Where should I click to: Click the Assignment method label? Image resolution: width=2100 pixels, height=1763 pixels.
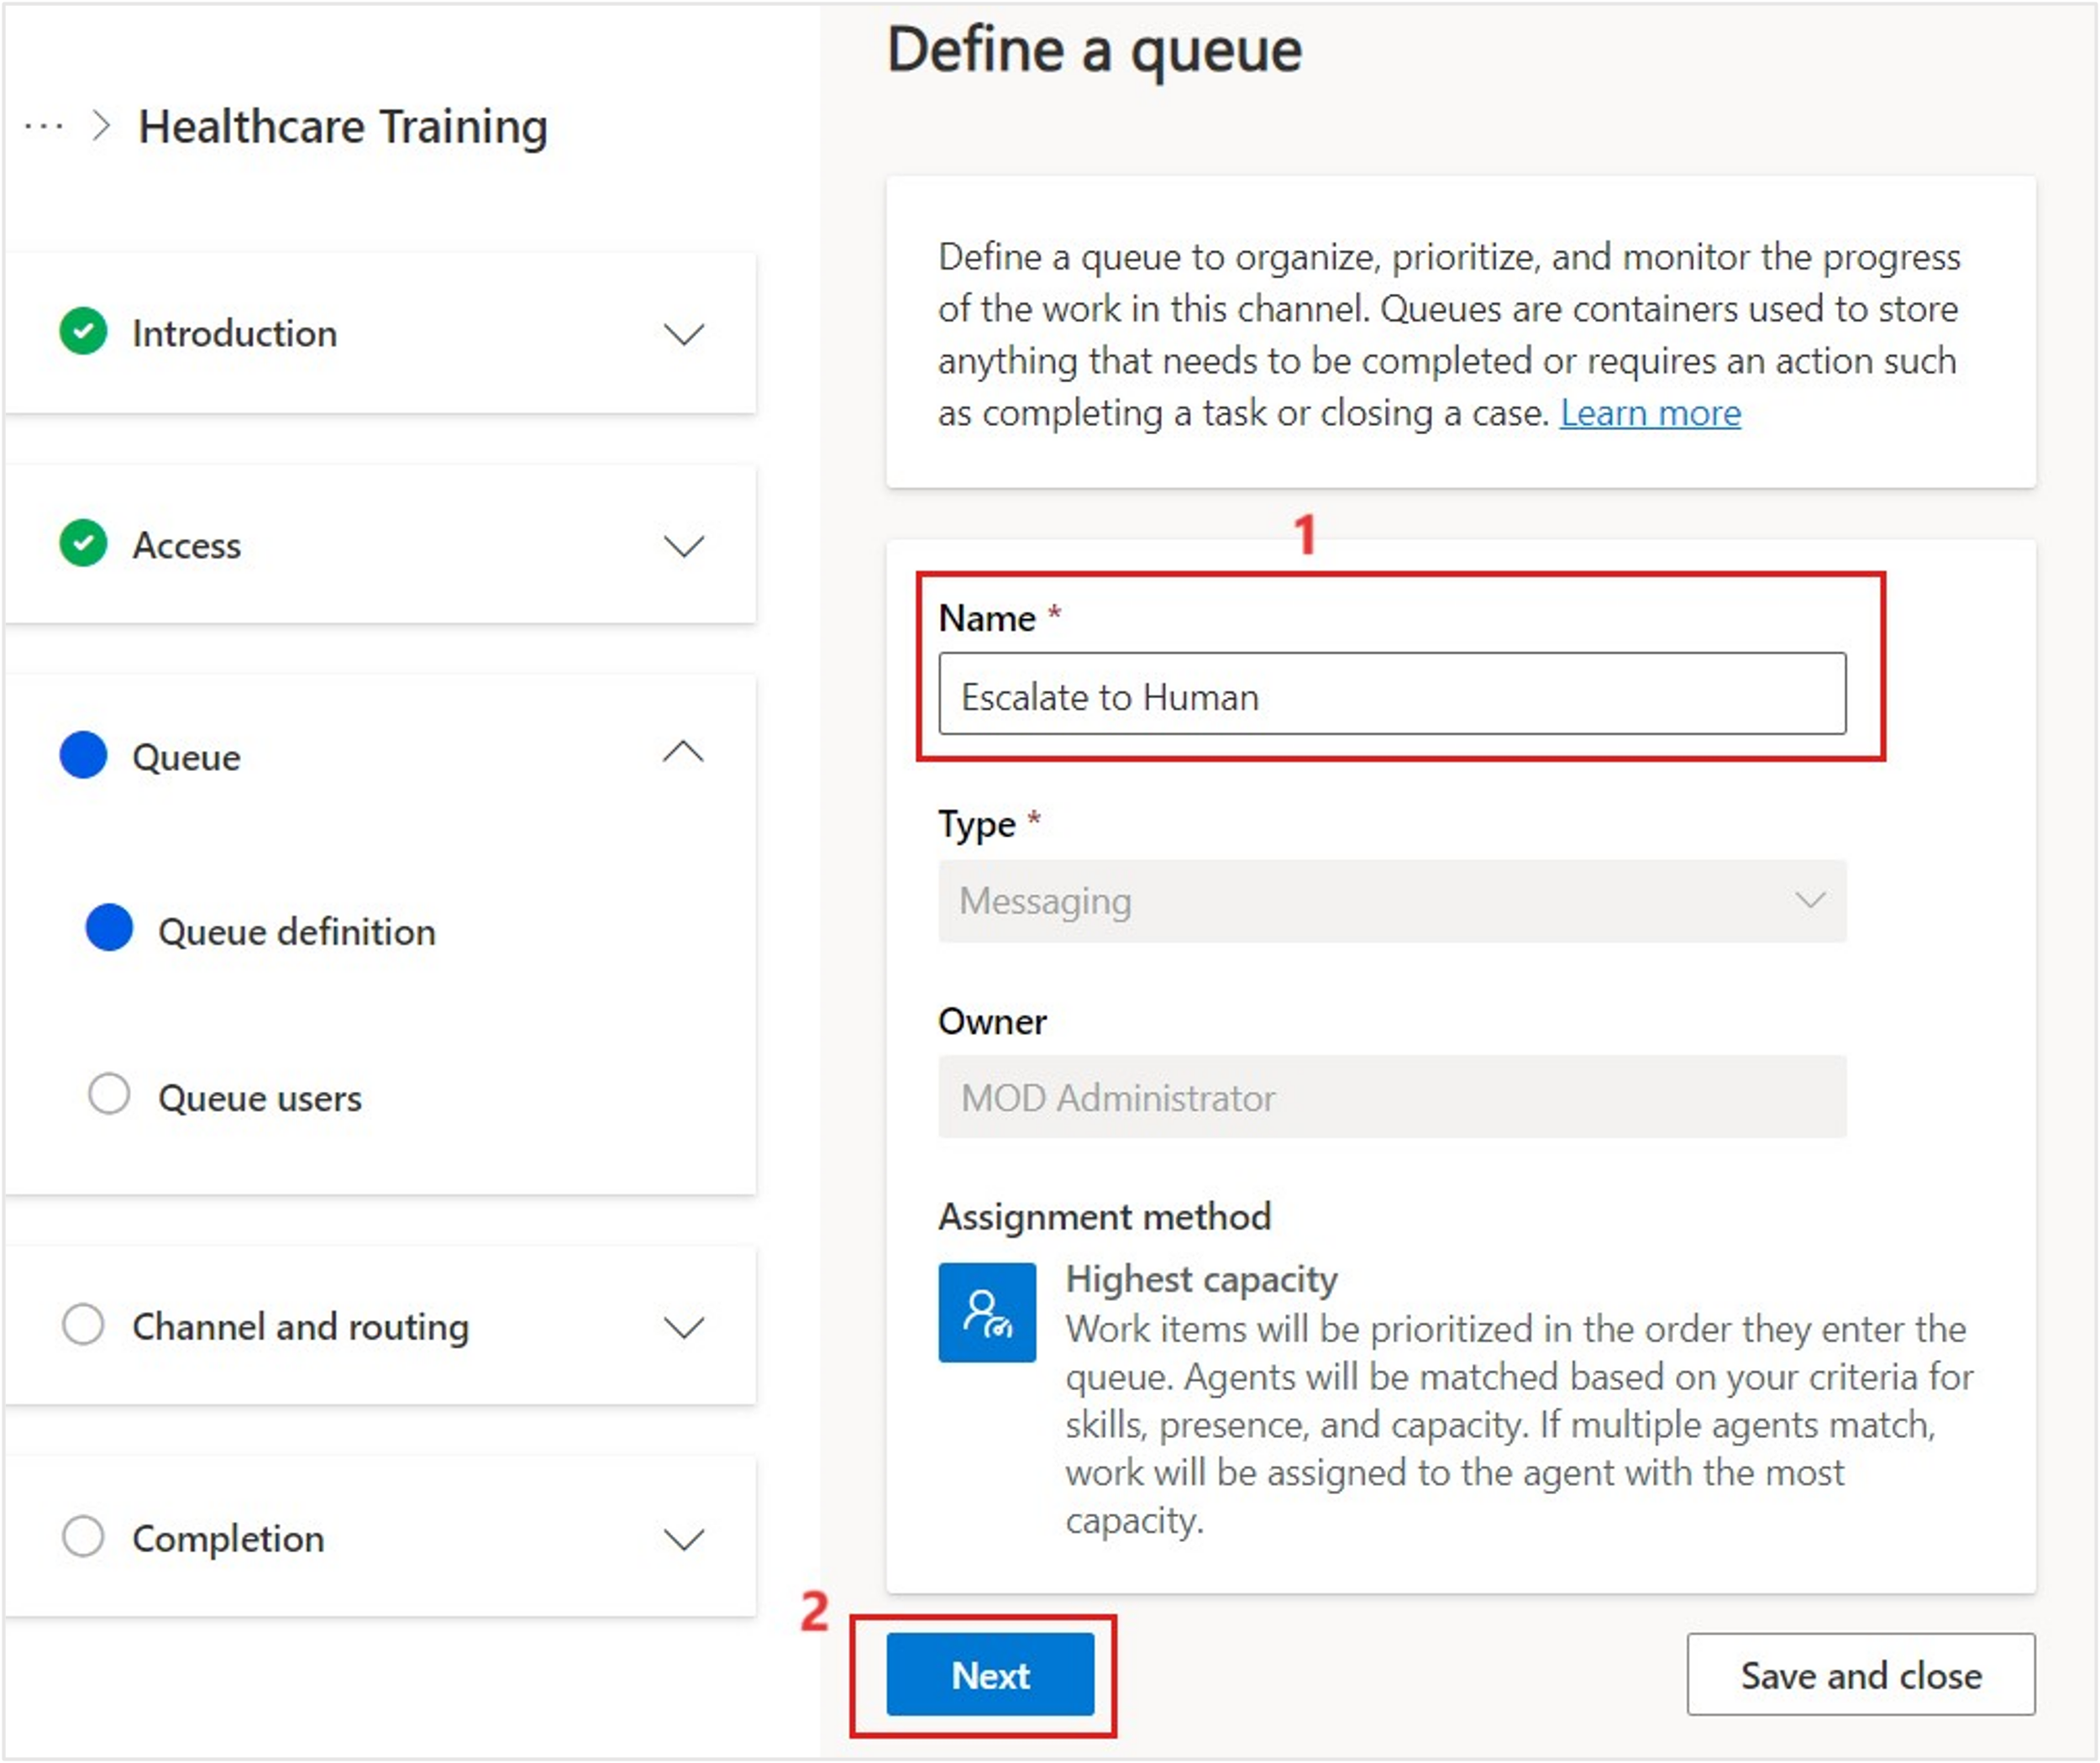coord(1104,1217)
